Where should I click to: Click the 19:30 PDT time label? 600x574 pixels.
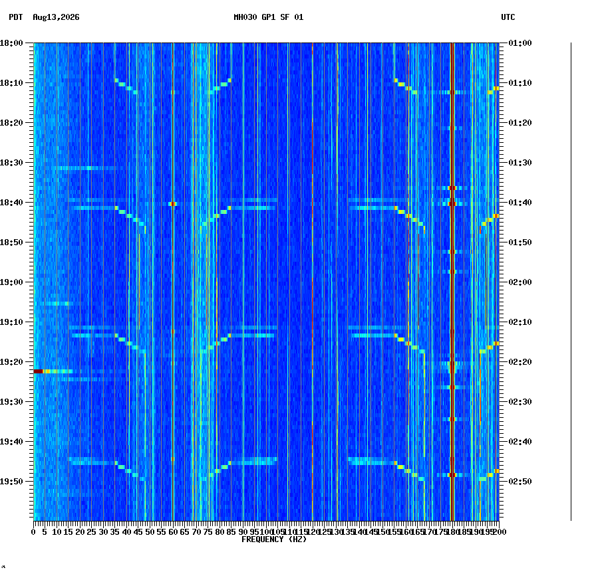(11, 402)
